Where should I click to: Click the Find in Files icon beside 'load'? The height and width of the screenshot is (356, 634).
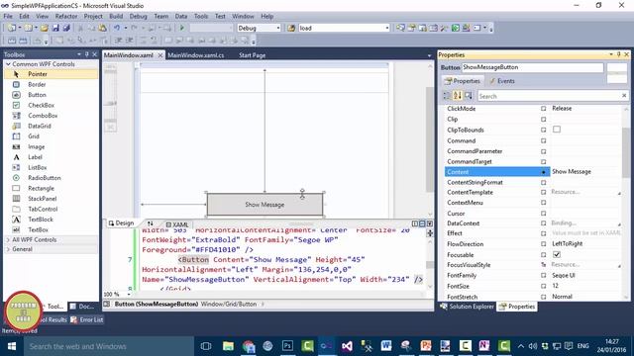pos(291,28)
